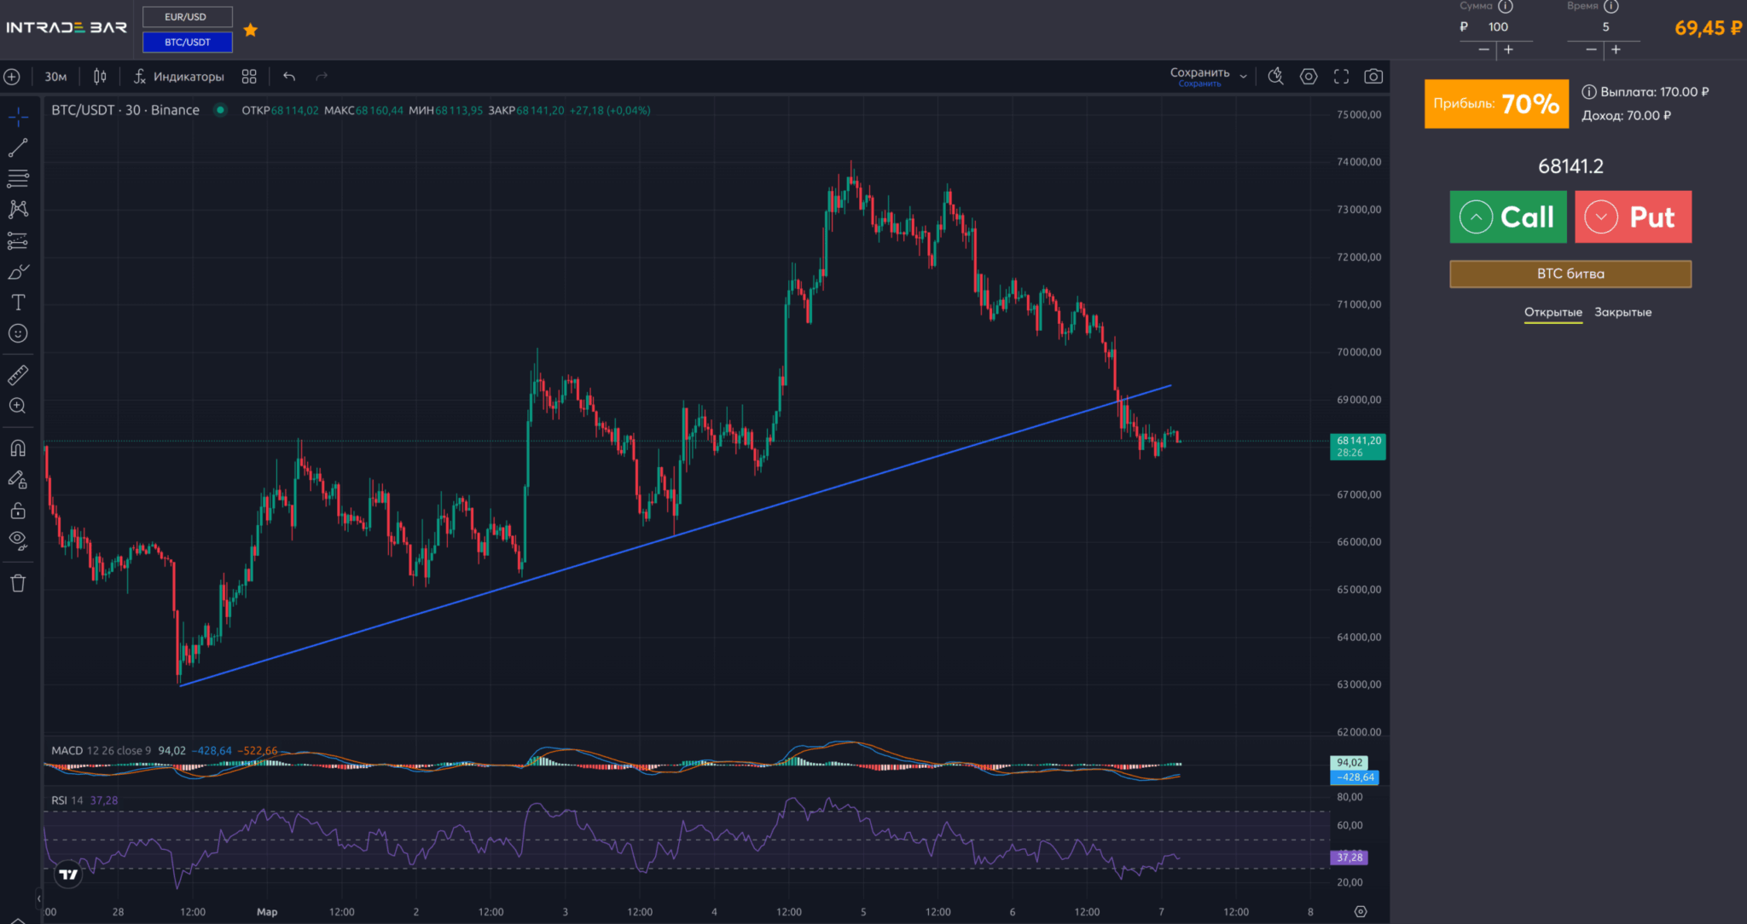Toggle magnet mode for drawings
This screenshot has height=924, width=1747.
pos(18,448)
